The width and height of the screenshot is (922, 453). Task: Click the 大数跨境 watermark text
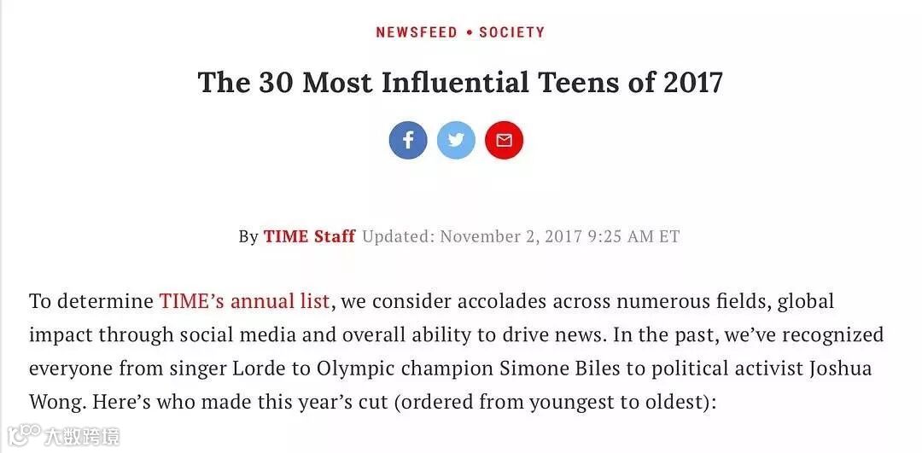tap(82, 437)
